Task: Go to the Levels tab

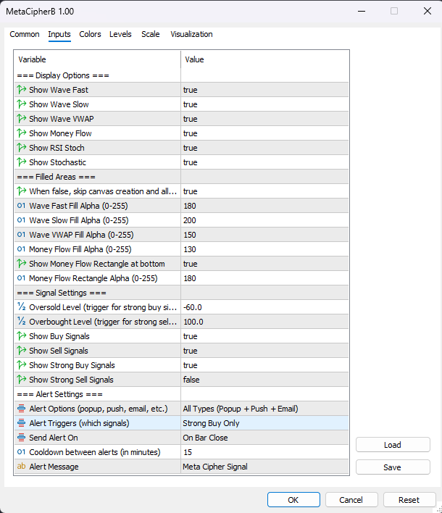Action: point(120,34)
